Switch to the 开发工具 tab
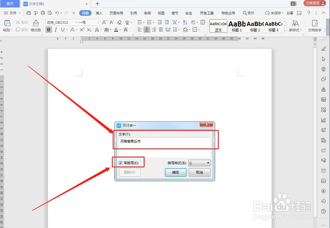The height and width of the screenshot is (228, 330). (x=207, y=13)
